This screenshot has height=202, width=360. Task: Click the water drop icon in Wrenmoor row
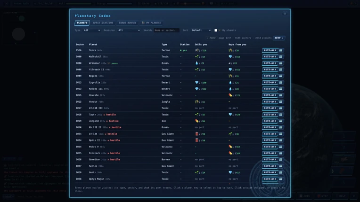[x=197, y=63]
